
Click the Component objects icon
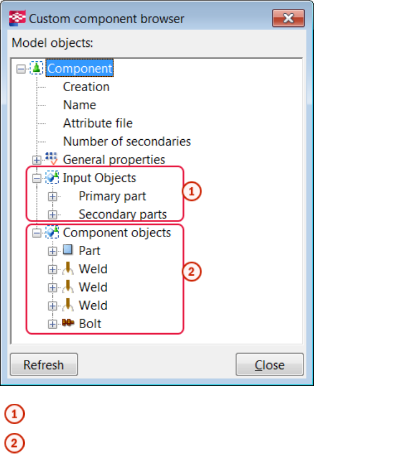[53, 233]
